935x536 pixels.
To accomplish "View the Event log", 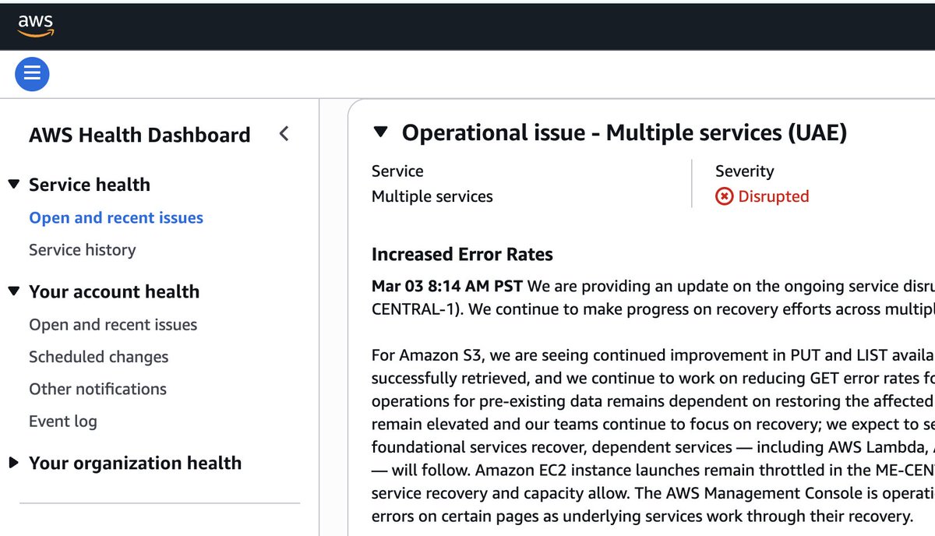I will (63, 421).
